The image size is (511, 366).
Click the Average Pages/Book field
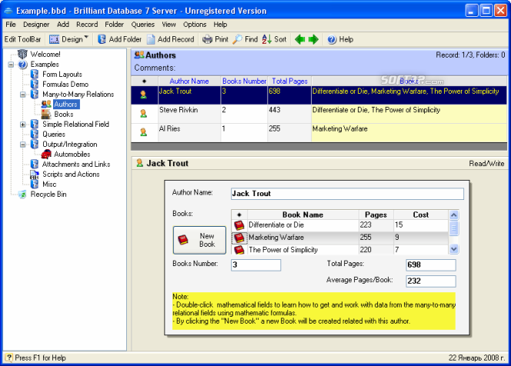coord(431,281)
